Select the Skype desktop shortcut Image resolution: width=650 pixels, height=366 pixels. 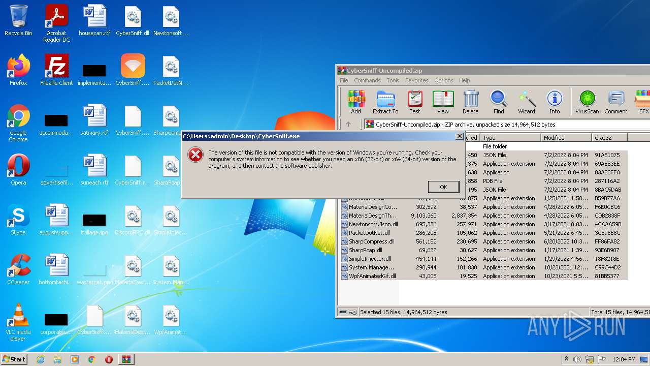(18, 220)
